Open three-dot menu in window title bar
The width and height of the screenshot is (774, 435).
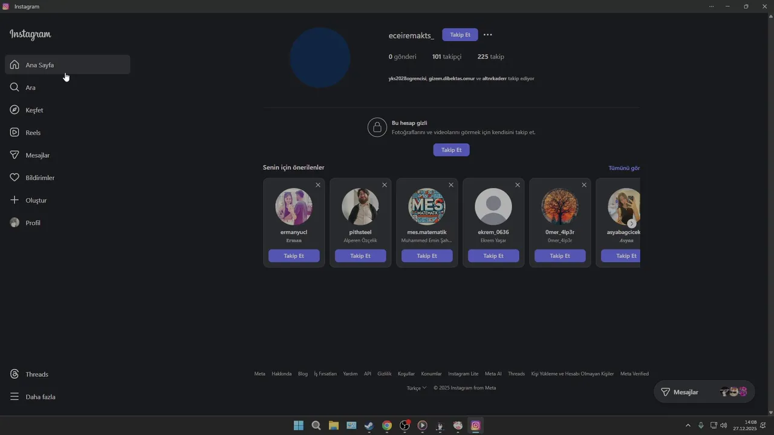pos(712,7)
